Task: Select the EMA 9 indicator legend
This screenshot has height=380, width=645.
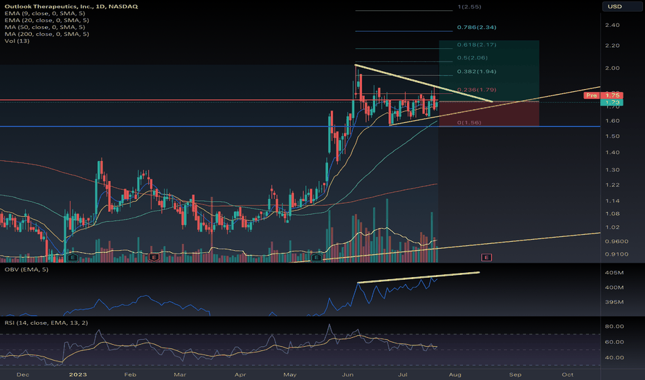Action: 45,14
